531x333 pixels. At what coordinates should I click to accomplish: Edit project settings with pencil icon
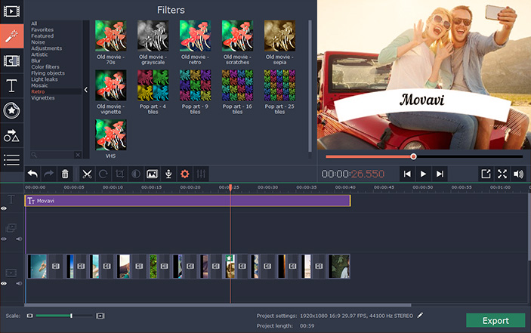point(420,316)
